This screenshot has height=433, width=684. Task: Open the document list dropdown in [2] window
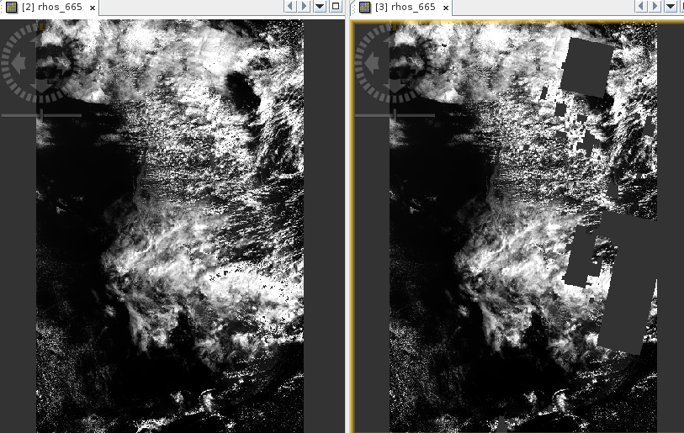click(x=320, y=7)
